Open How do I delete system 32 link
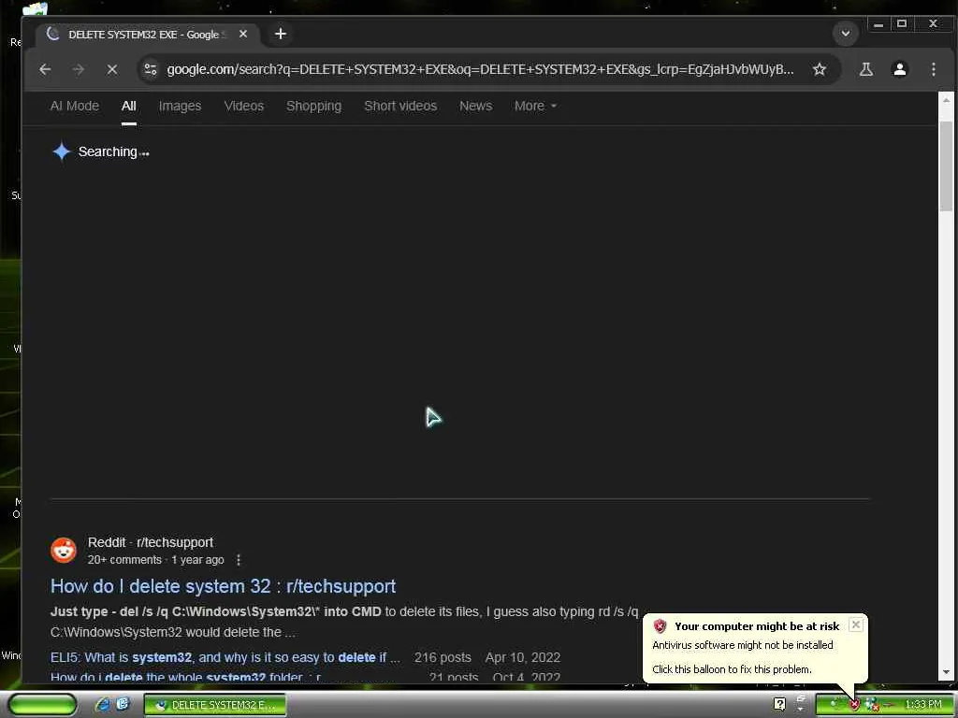The height and width of the screenshot is (718, 958). click(223, 586)
